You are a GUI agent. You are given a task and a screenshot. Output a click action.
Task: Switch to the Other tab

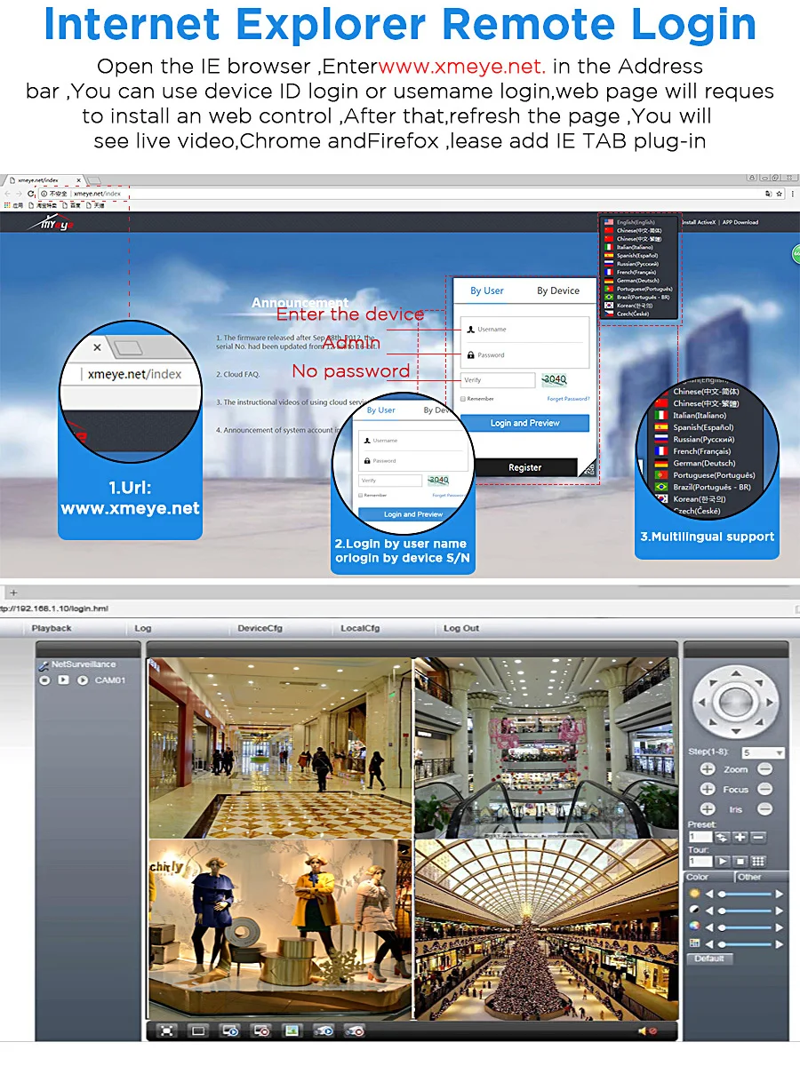pos(761,877)
